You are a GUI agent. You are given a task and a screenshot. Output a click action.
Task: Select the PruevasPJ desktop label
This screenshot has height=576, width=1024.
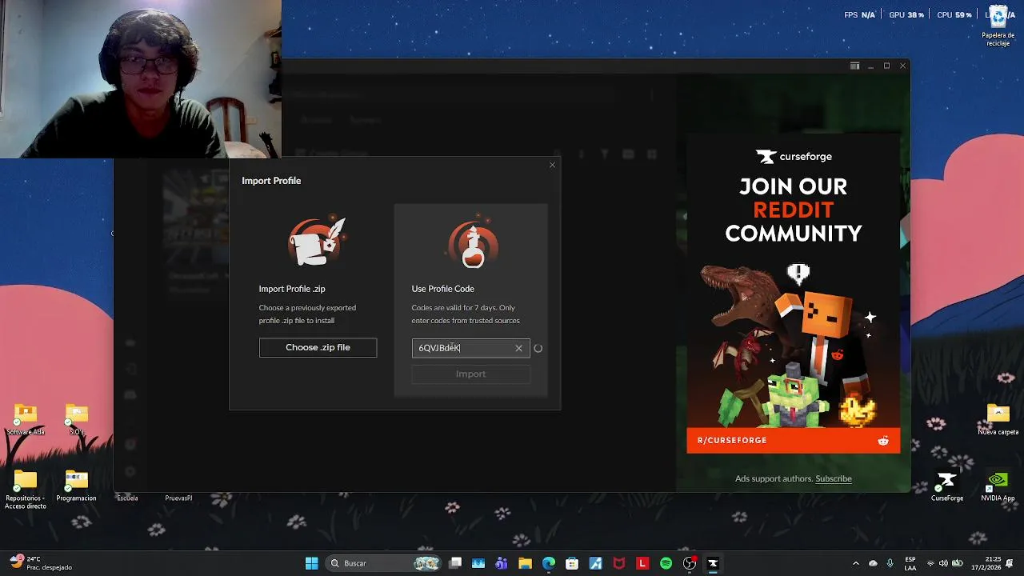[x=178, y=498]
